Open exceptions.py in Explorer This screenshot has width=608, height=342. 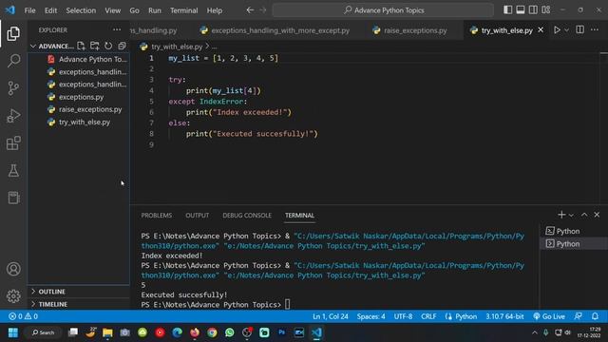79,97
